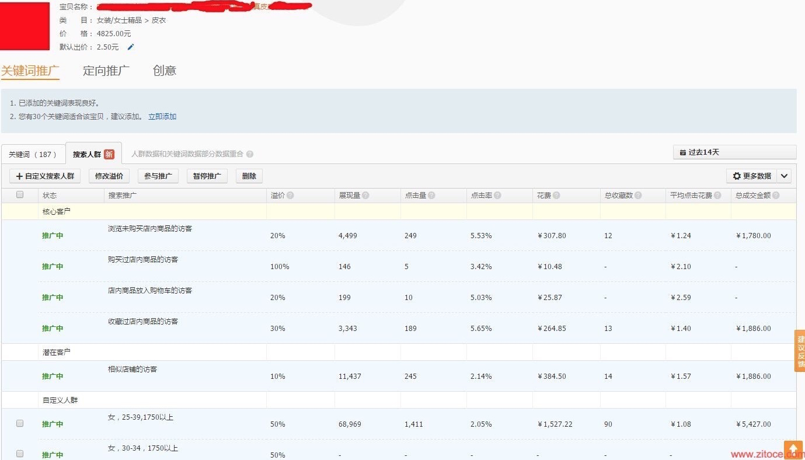Switch to the 关键词 (187) tab
Viewport: 805px width, 460px height.
(33, 155)
